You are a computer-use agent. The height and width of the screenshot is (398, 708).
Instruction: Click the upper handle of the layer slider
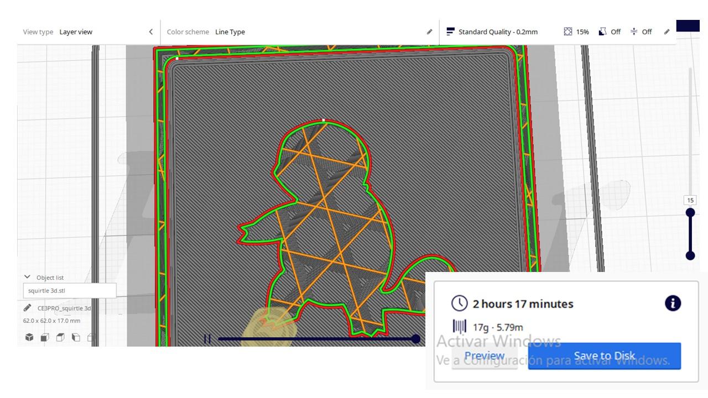690,213
